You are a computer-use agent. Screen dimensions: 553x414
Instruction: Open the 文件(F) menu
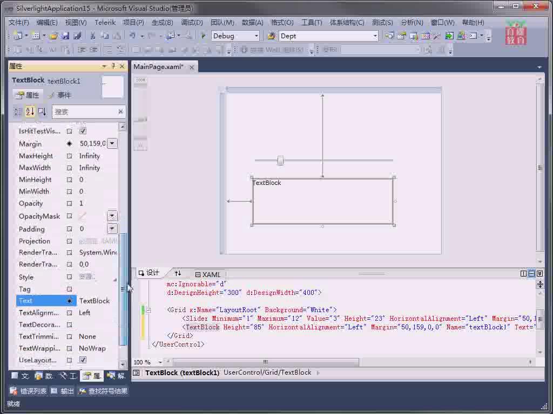click(19, 23)
